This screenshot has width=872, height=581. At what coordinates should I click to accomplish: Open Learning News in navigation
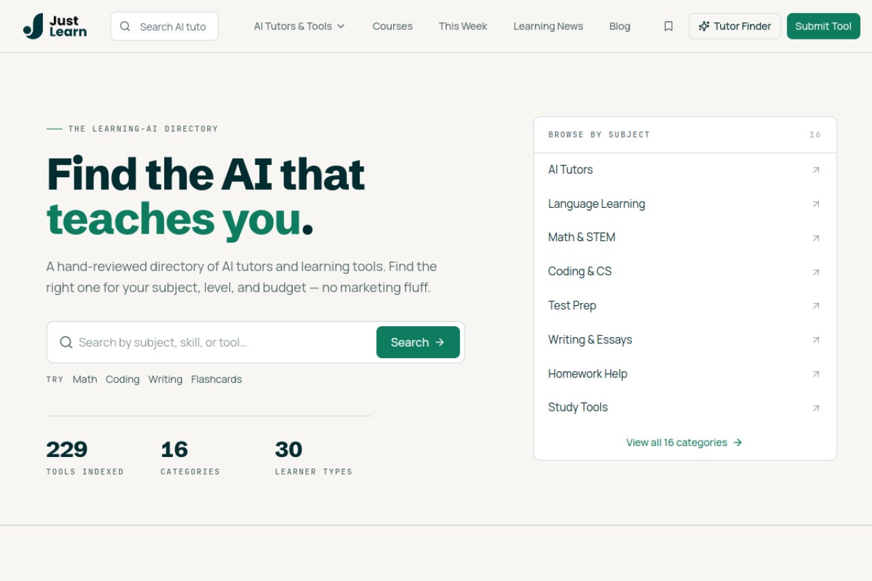point(548,26)
